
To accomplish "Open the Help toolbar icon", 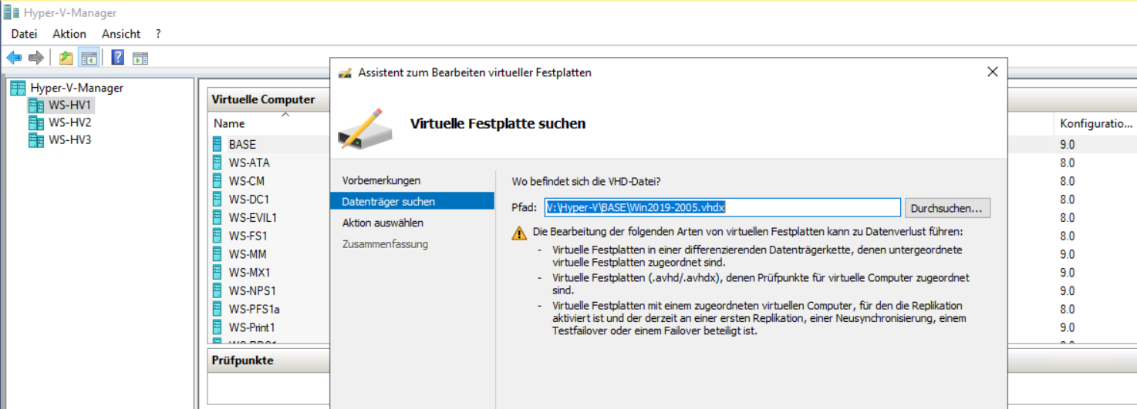I will (118, 58).
